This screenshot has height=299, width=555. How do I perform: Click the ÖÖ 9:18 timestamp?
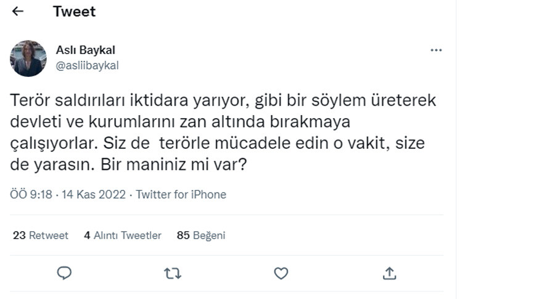pos(31,194)
